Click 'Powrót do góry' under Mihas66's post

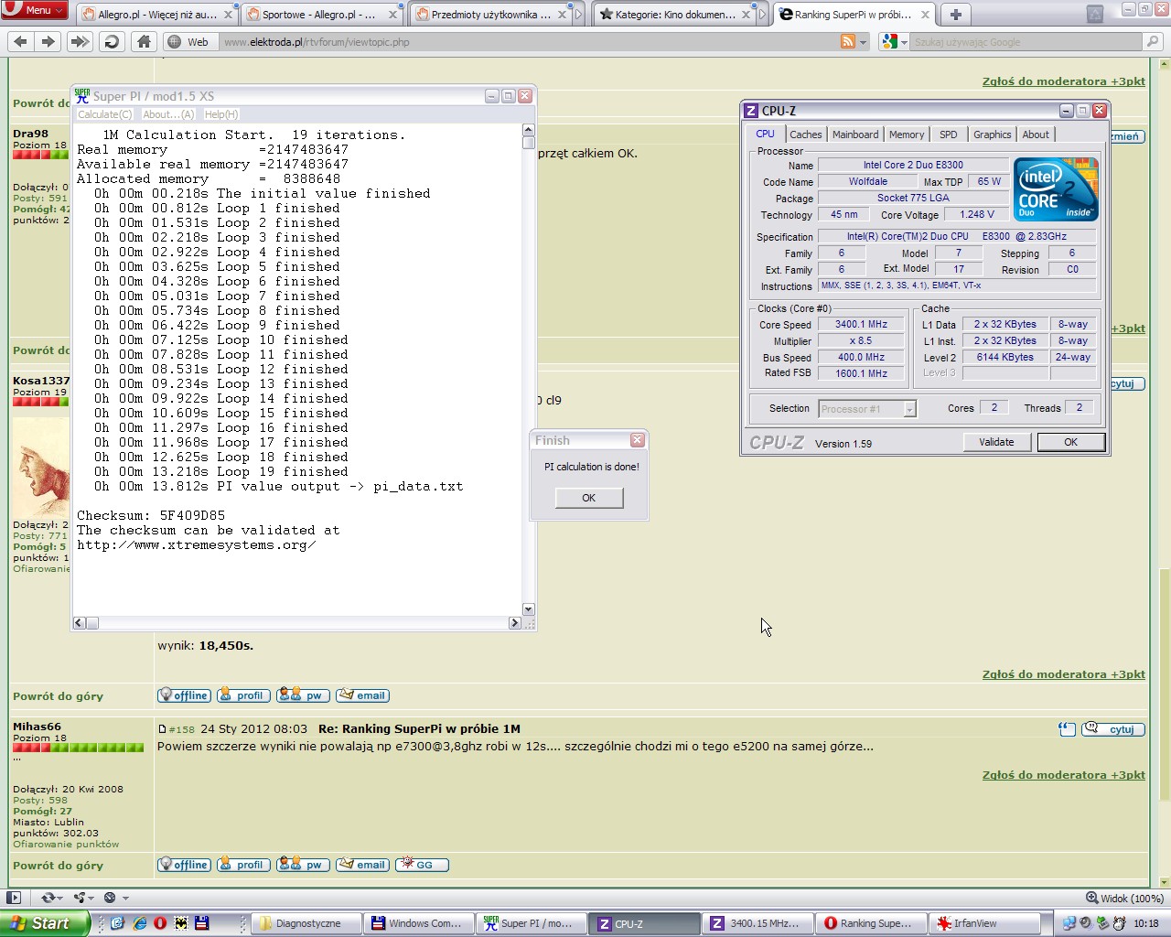tap(58, 866)
